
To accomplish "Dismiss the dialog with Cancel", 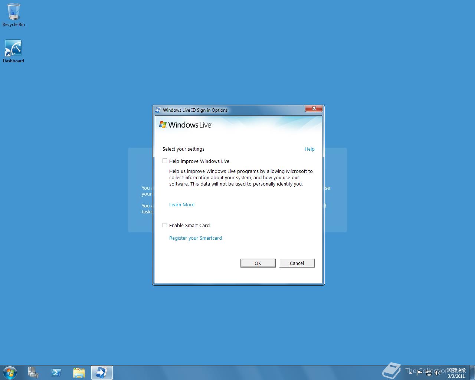I will [x=297, y=263].
